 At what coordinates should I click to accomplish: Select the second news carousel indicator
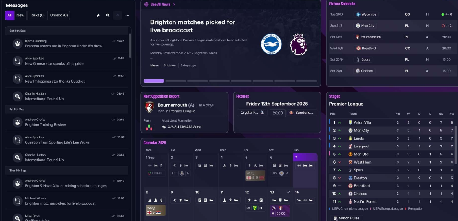(175, 81)
